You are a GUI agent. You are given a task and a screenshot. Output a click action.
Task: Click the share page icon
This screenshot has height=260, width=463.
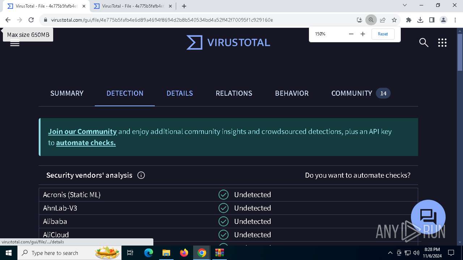point(383,20)
